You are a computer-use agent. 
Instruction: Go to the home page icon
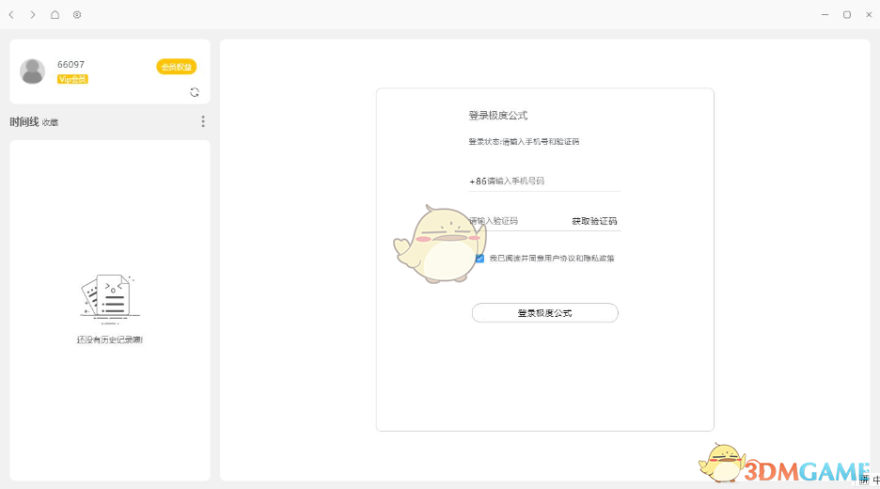55,15
